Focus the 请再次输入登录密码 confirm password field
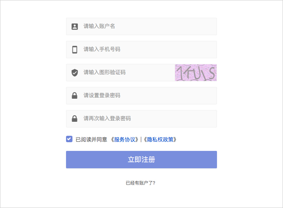Viewport: 283px width, 208px height. coord(141,119)
